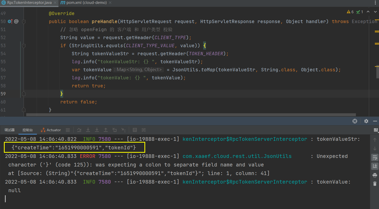Open the Evaluate Expression dialog icon
379x209 pixels.
pos(135,130)
